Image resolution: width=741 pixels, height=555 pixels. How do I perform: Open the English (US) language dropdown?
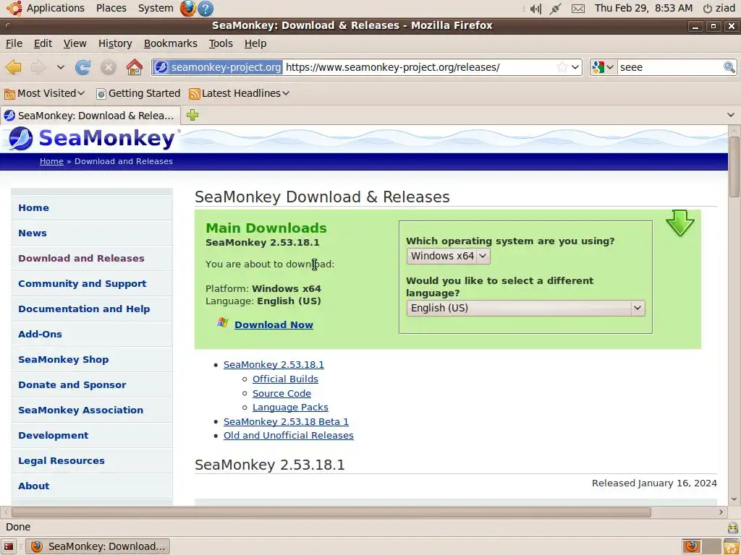(x=525, y=308)
